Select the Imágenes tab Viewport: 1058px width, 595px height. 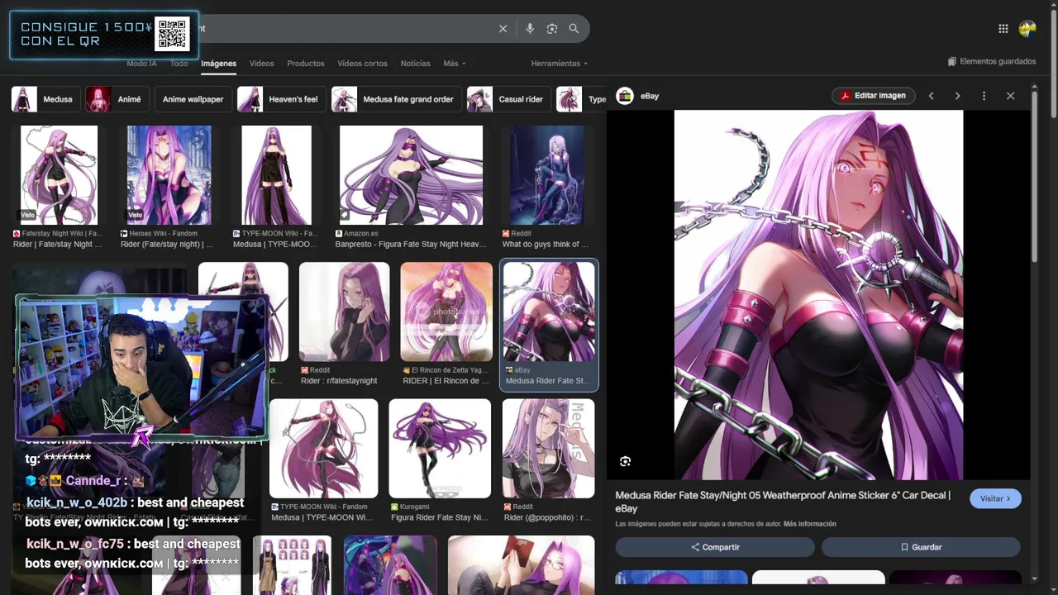pyautogui.click(x=218, y=64)
